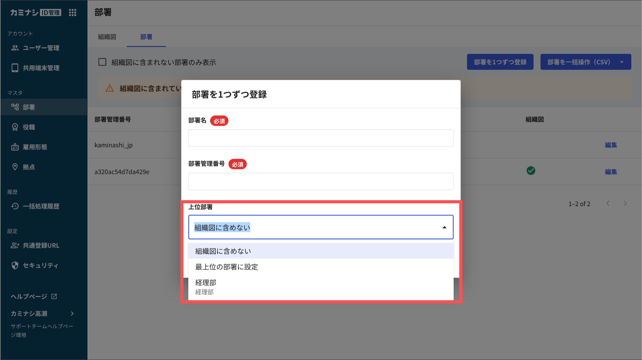Click the 部署名 text input field

click(x=321, y=138)
